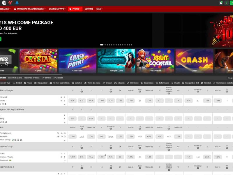Click the lion logo in the top bar
This screenshot has width=233, height=175.
point(4,3)
